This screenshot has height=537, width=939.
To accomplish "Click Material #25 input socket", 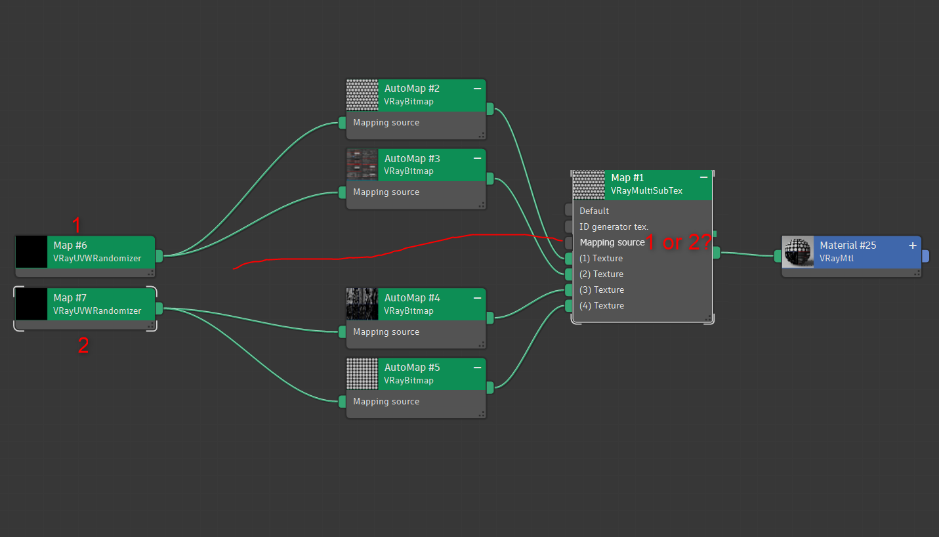I will [x=778, y=256].
